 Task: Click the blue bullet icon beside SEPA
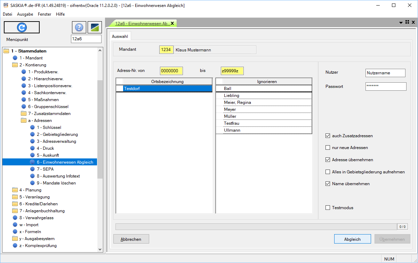(x=32, y=169)
